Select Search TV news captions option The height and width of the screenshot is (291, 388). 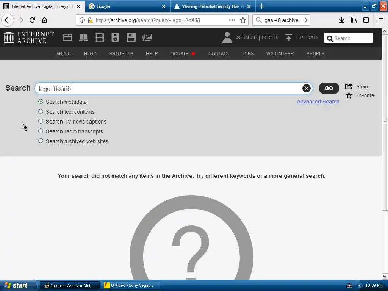(41, 121)
